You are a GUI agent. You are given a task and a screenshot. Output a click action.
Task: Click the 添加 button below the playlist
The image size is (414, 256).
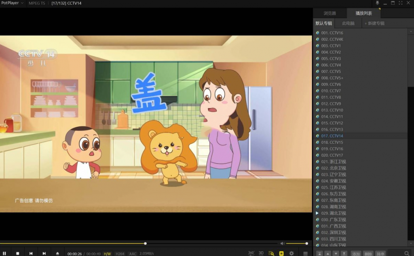[356, 254]
